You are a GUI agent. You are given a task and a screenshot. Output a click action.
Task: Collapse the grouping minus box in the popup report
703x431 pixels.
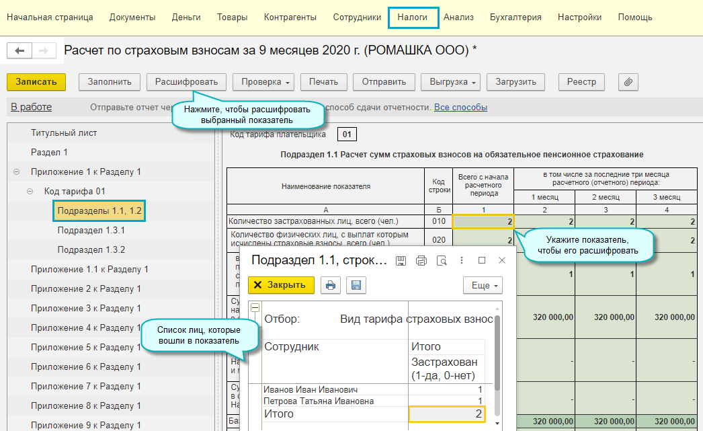[x=255, y=308]
